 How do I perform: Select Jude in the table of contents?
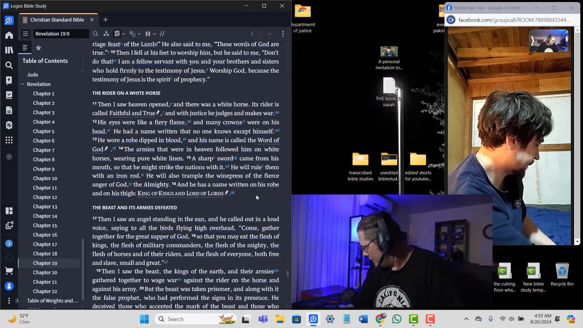(x=32, y=75)
